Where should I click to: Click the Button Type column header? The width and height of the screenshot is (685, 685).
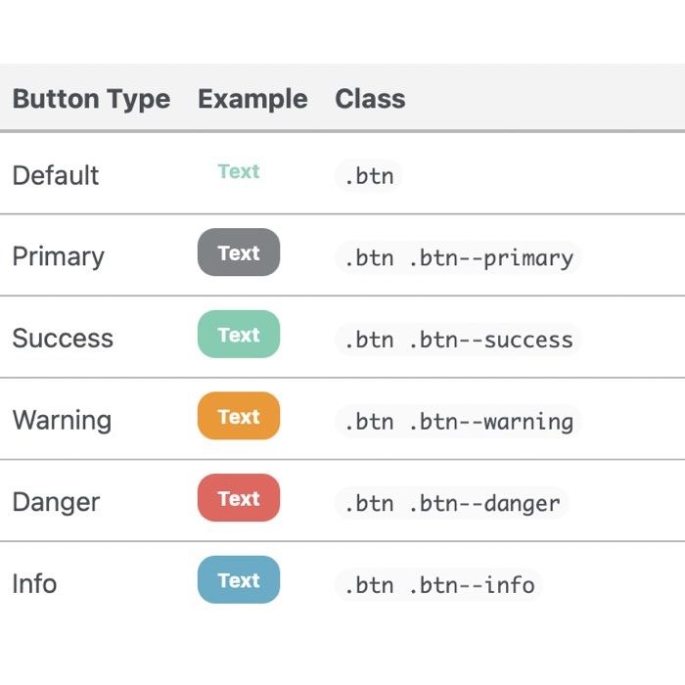pyautogui.click(x=91, y=99)
